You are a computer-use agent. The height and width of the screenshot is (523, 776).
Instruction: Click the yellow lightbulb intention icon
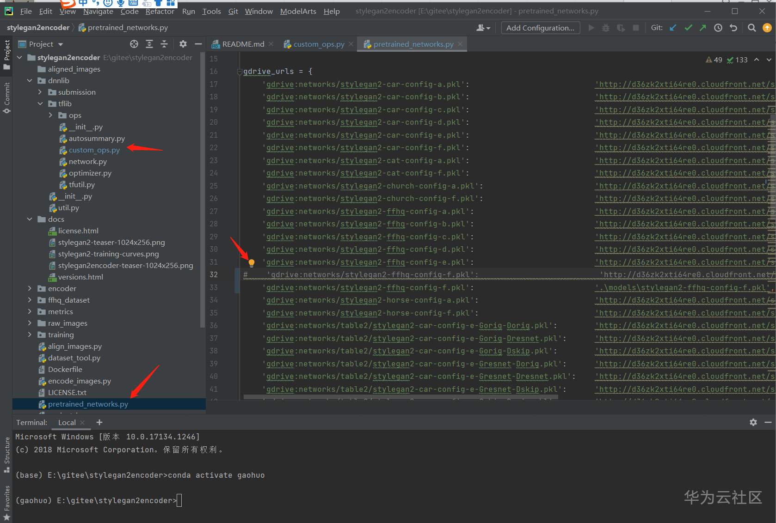(x=252, y=263)
